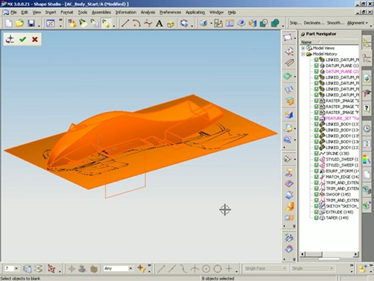Click the green grid surface icon in vertical toolbar
This screenshot has width=374, height=281.
click(288, 76)
